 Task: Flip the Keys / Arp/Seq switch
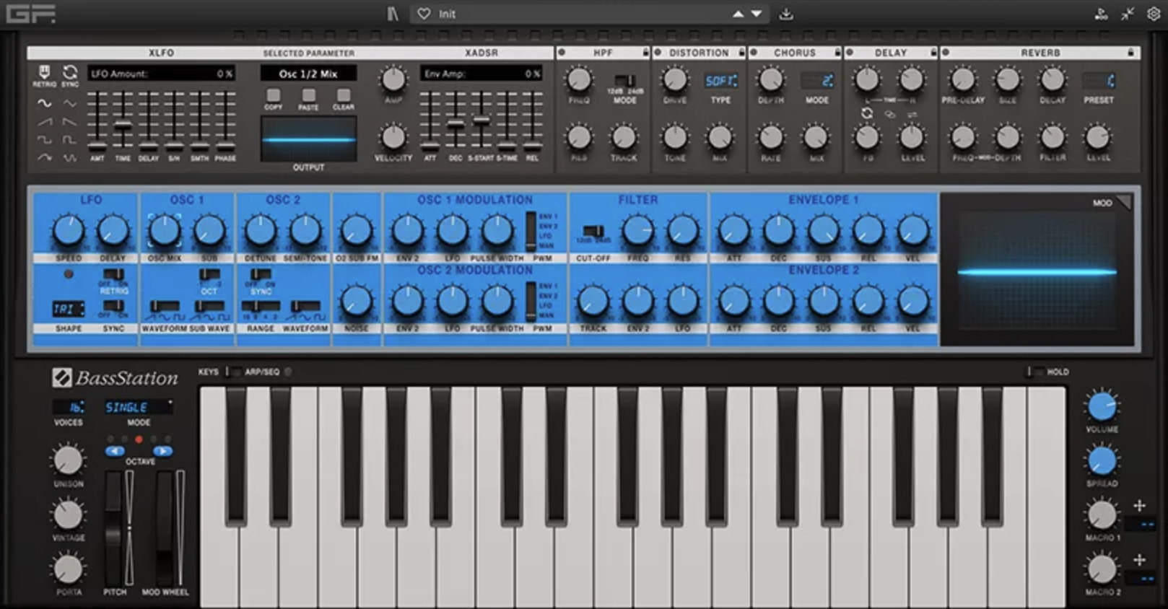[232, 372]
